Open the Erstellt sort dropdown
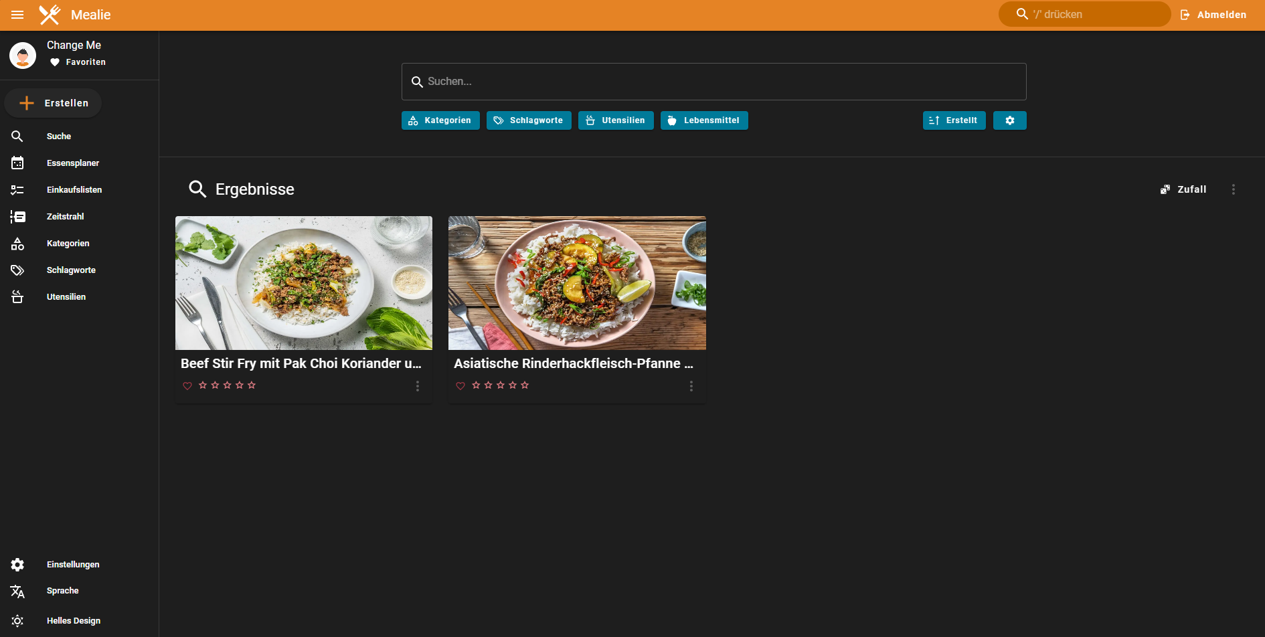 [x=954, y=120]
